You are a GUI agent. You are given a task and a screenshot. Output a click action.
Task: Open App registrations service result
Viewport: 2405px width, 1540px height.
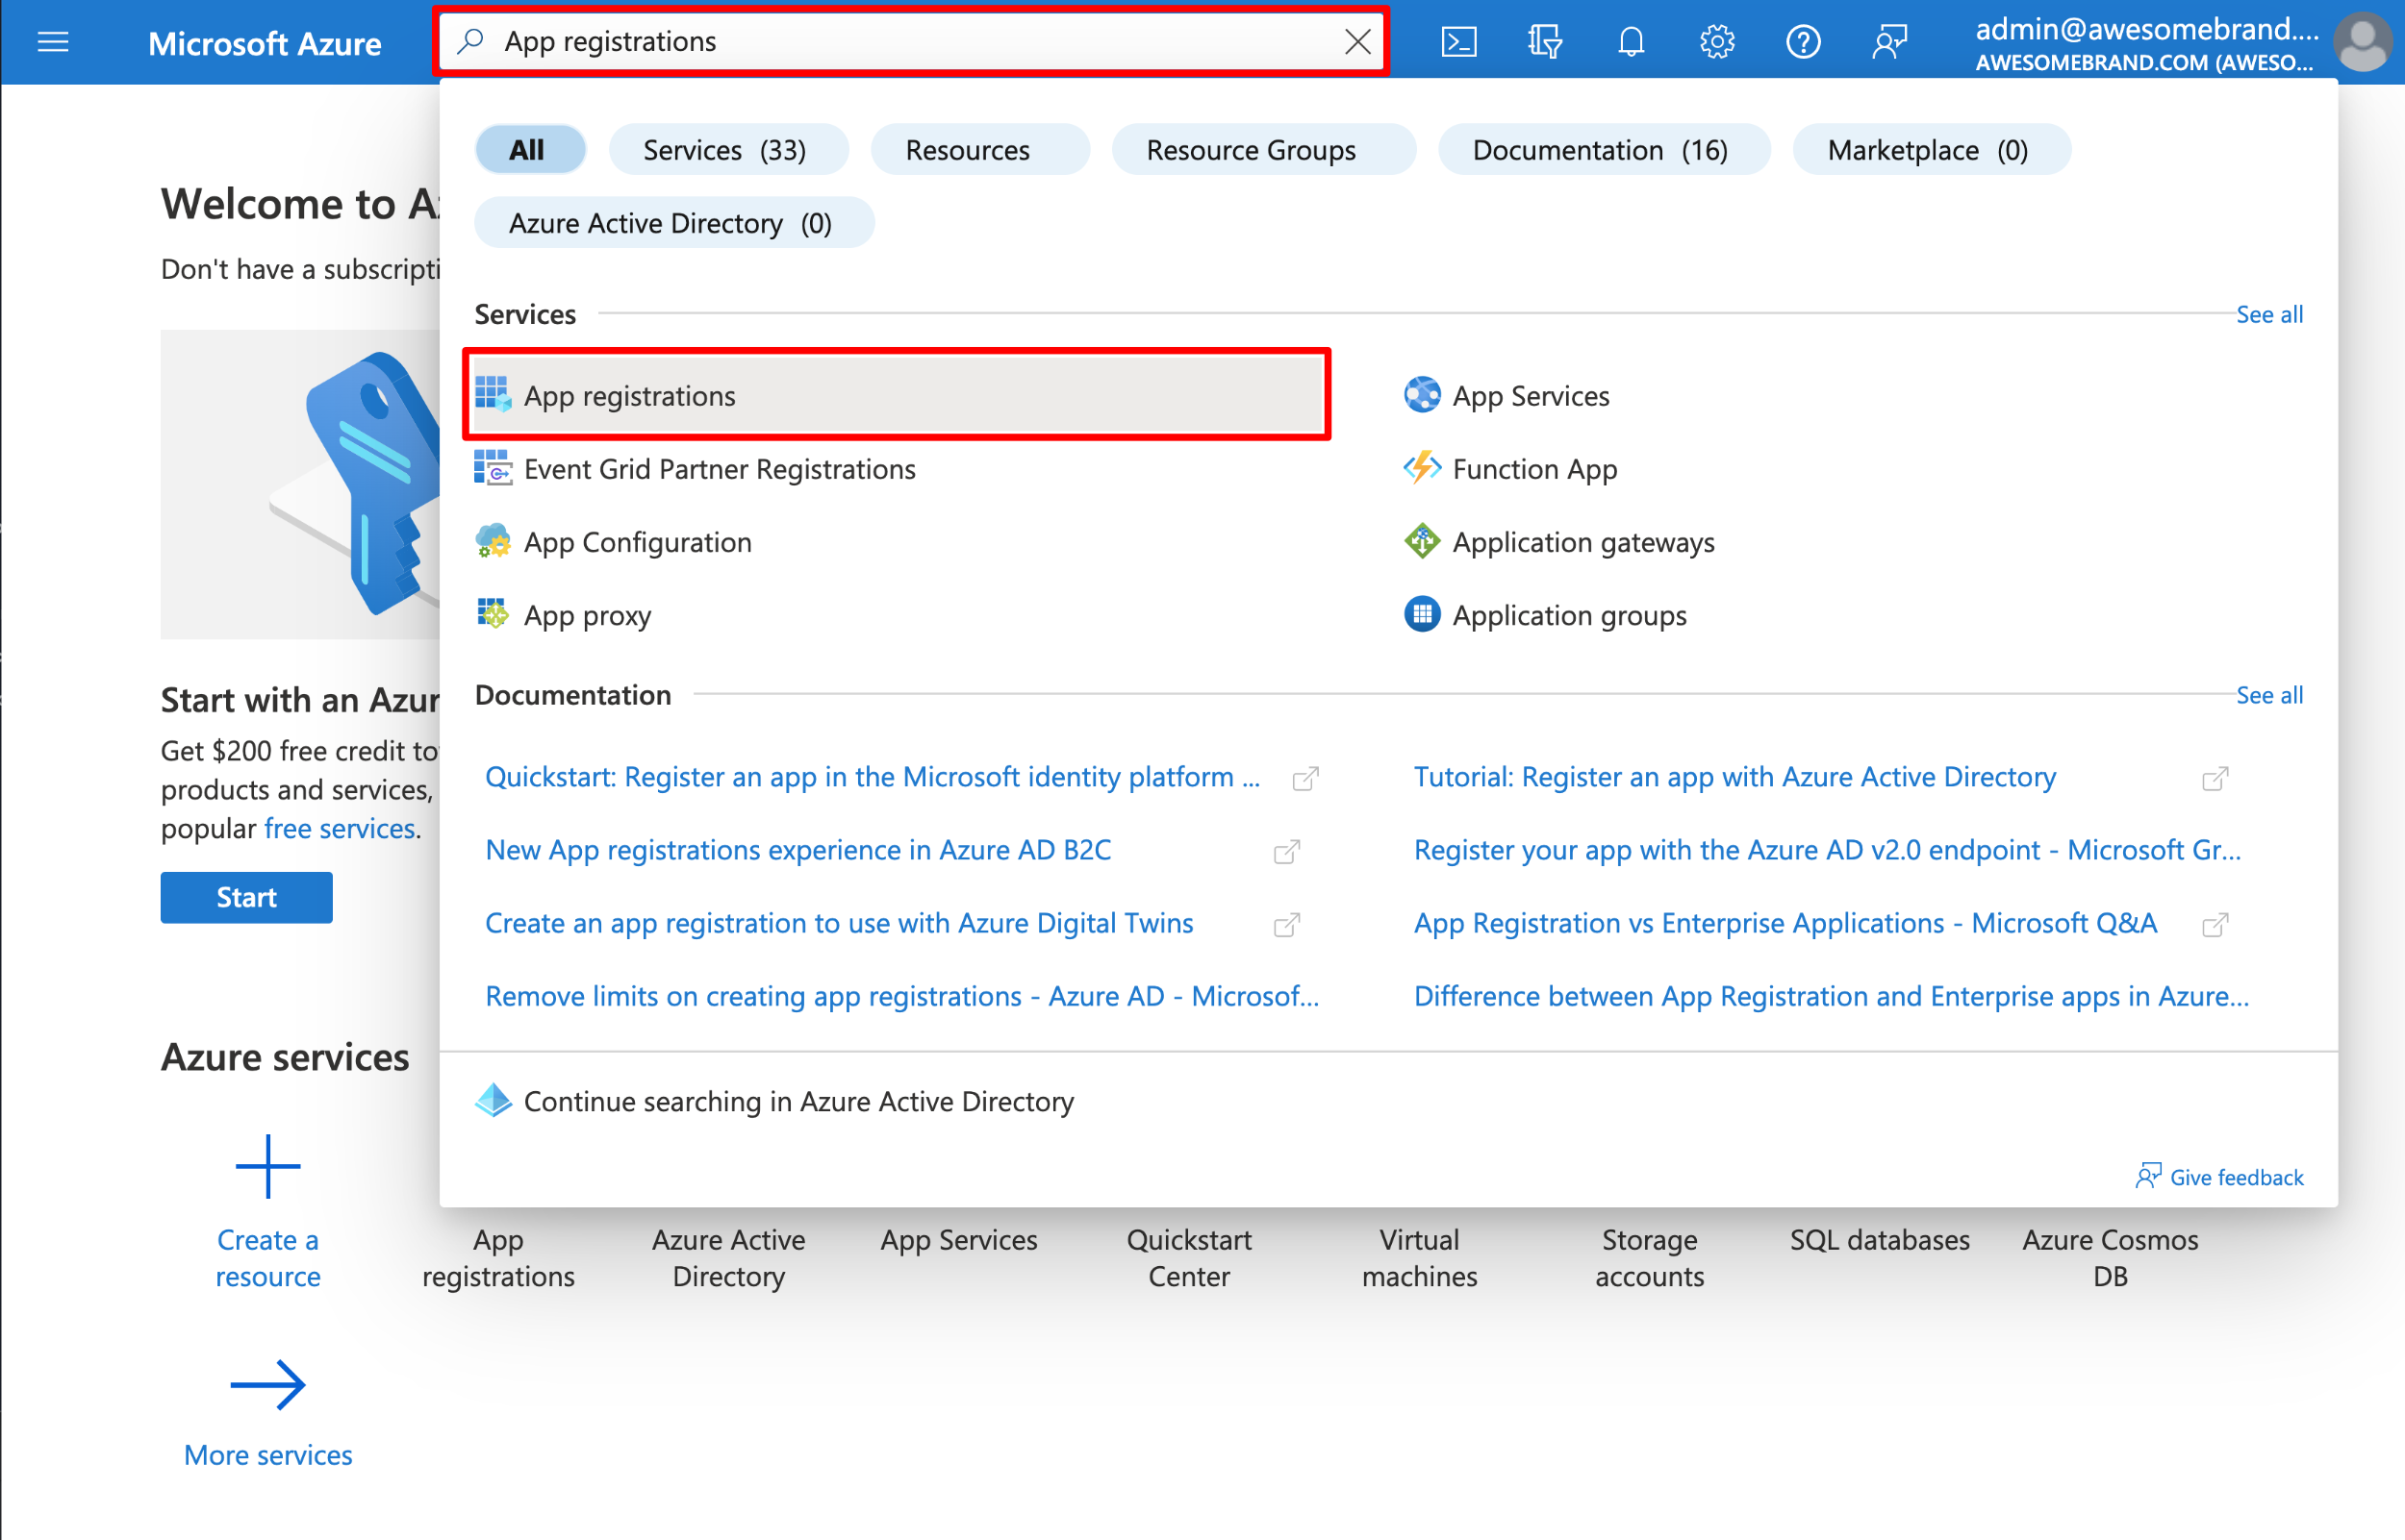898,395
